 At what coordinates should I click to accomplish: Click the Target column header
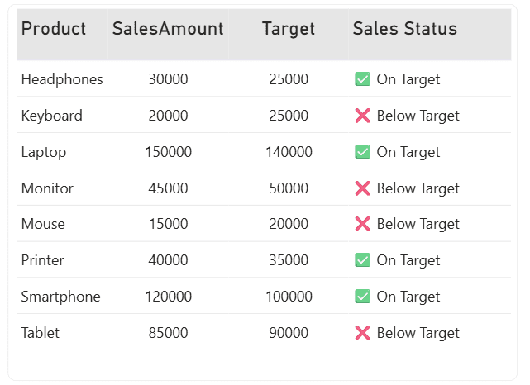(x=289, y=29)
